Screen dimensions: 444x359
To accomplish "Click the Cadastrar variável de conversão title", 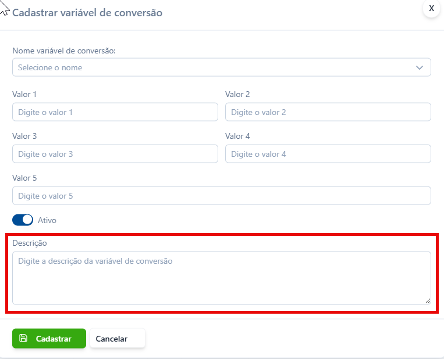I will pos(87,13).
